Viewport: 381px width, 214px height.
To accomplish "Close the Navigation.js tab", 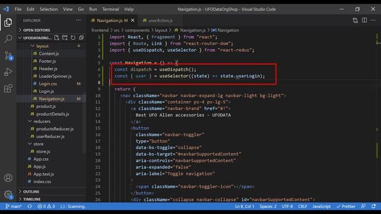I will pyautogui.click(x=133, y=20).
